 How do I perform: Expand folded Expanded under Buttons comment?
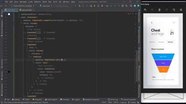tap(38, 38)
